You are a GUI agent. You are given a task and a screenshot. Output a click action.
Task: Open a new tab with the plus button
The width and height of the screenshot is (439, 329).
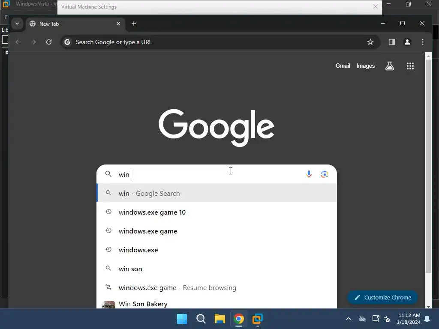[x=134, y=24]
